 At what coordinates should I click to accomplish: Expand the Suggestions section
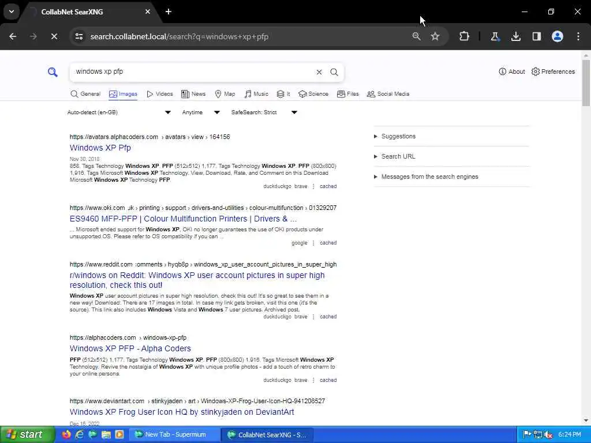(x=395, y=136)
